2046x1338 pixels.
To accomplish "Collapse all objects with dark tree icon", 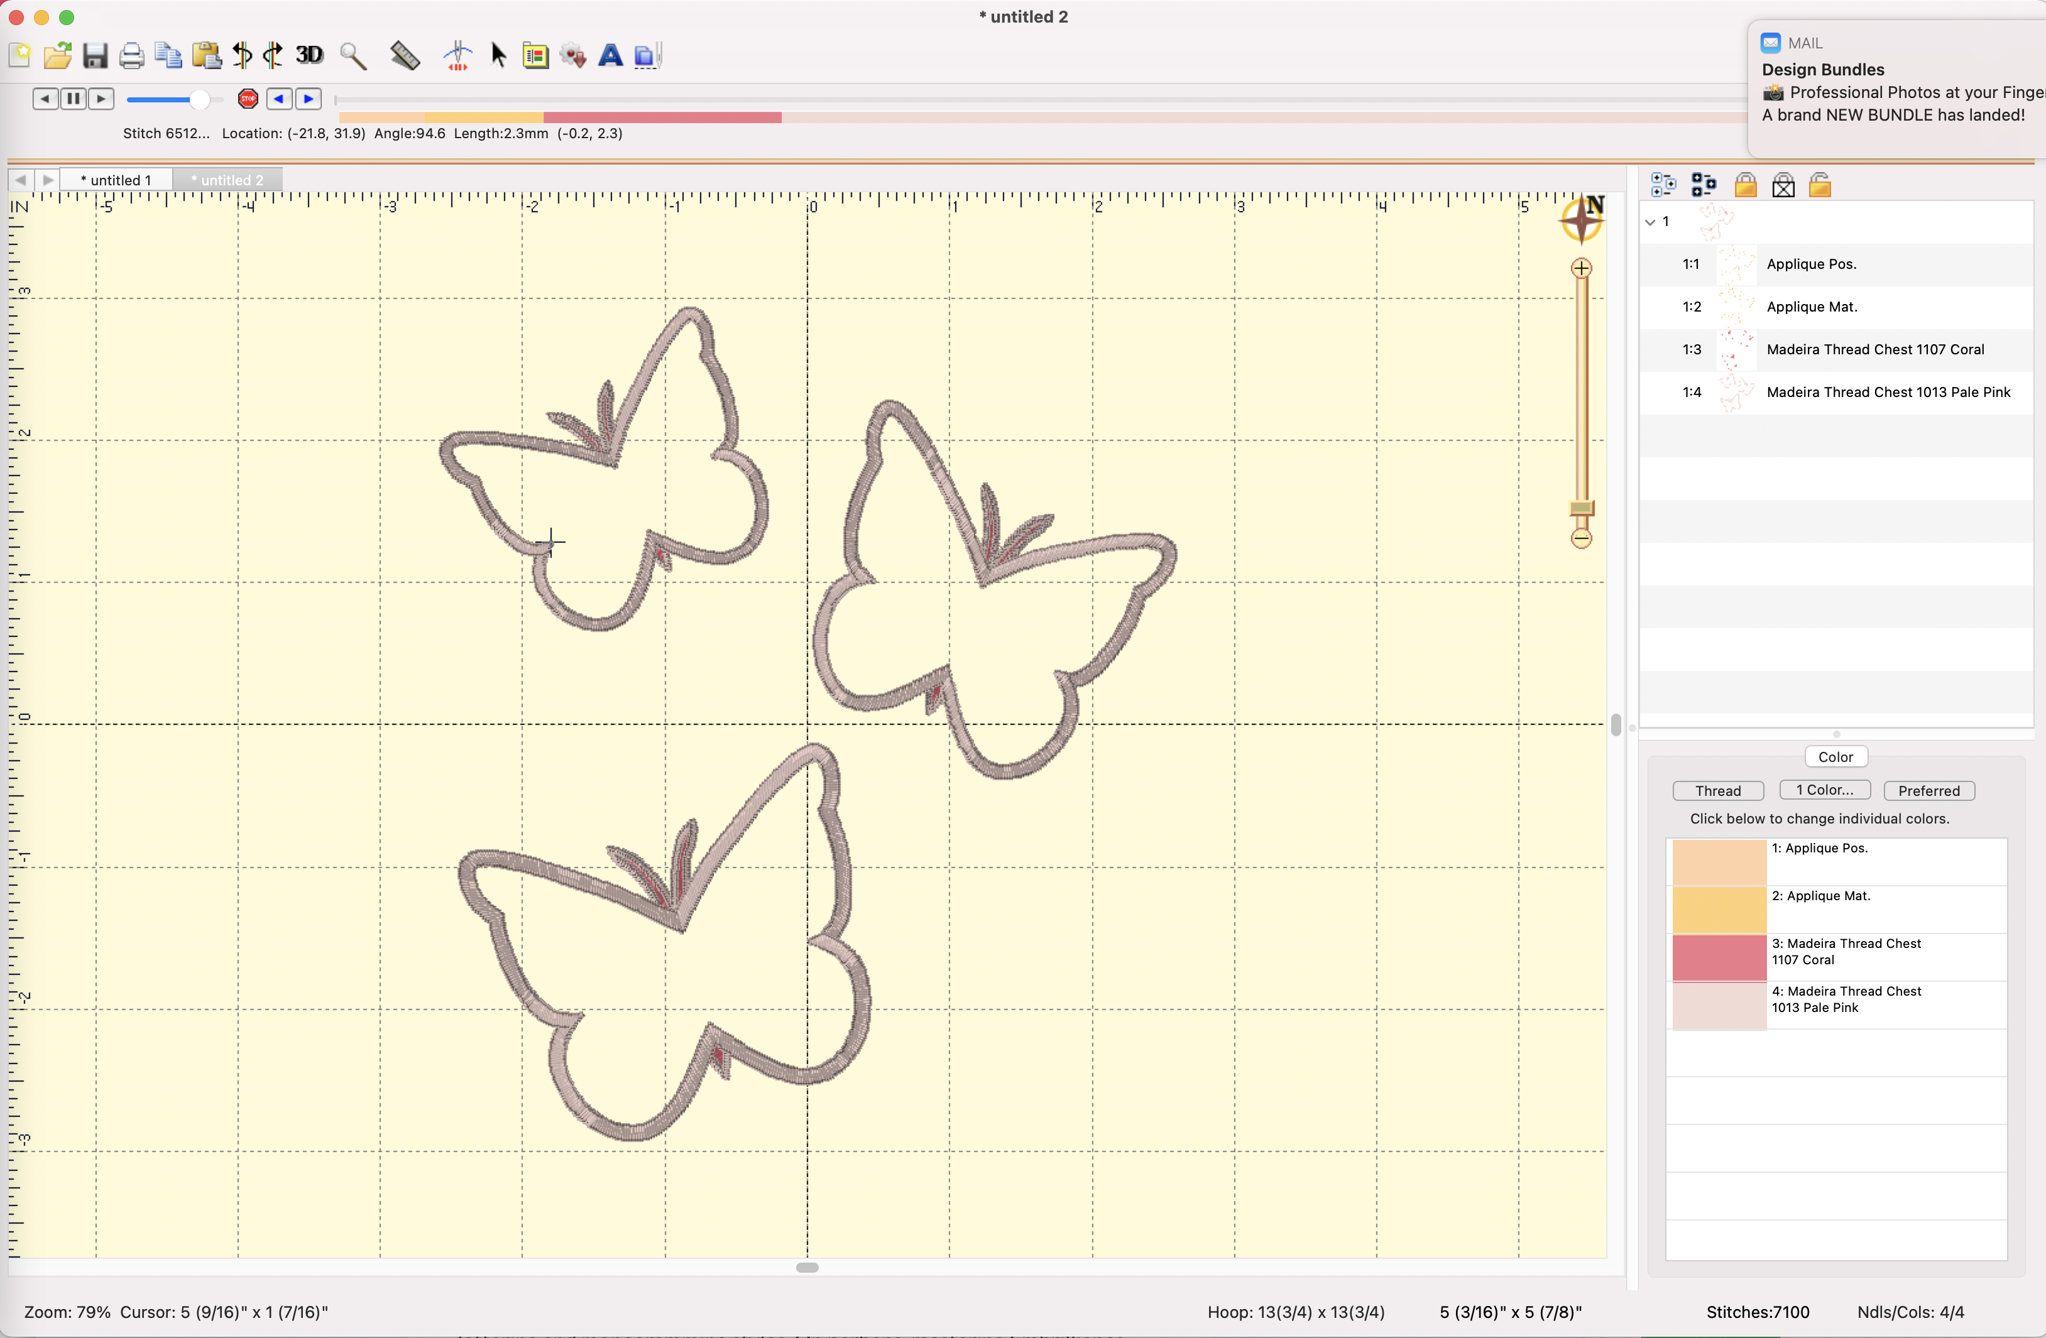I will click(1703, 185).
